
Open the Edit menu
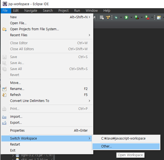pos(16,11)
